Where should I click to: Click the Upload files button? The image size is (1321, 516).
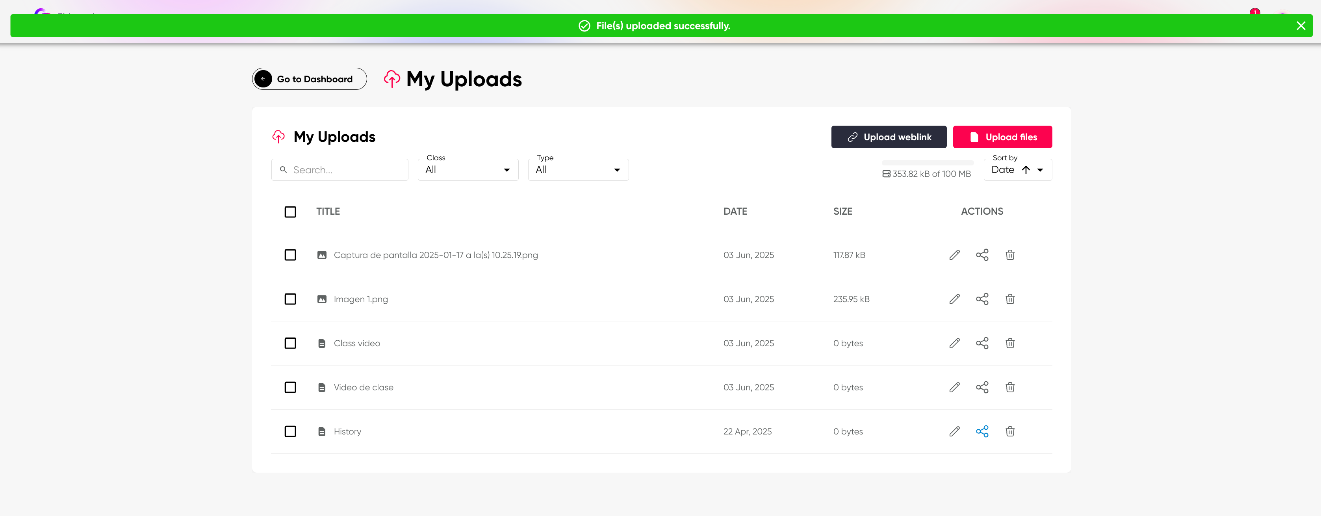pyautogui.click(x=1002, y=137)
